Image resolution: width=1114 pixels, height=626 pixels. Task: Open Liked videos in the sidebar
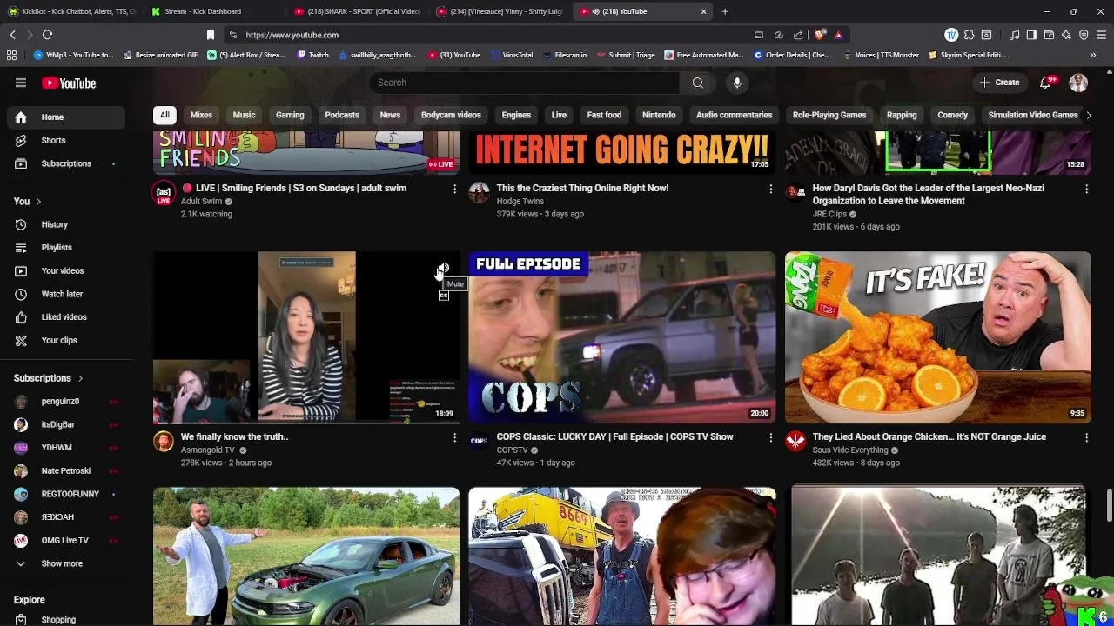[x=66, y=316]
